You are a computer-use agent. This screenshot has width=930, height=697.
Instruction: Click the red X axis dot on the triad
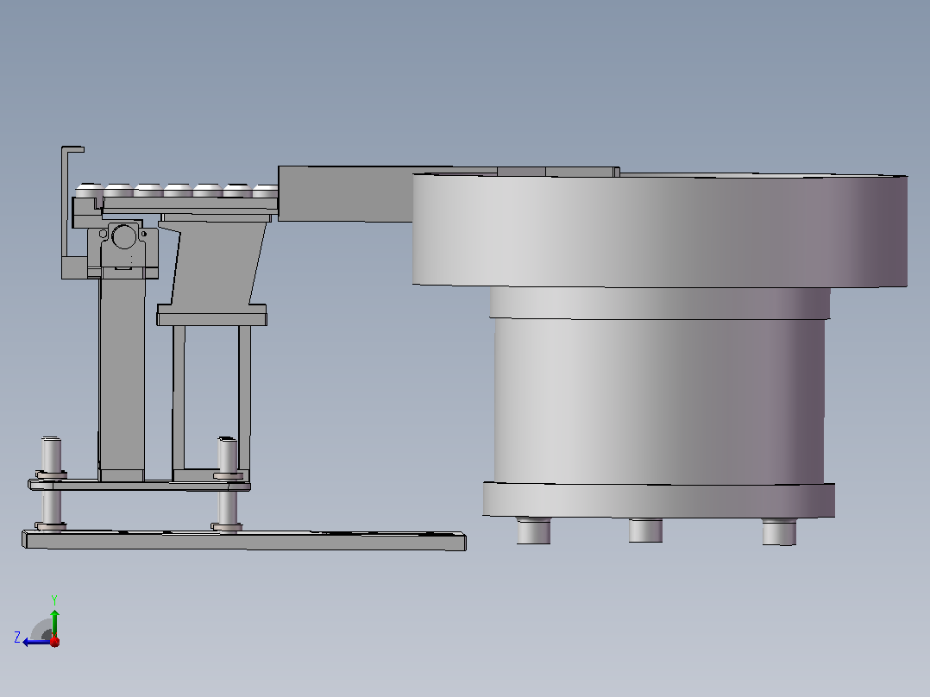point(55,642)
